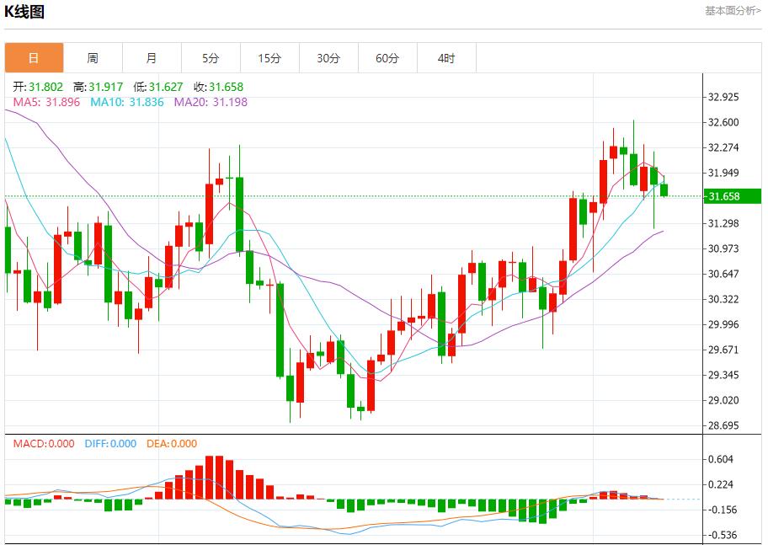Select the 15分 interval tab
768x545 pixels.
[x=269, y=58]
